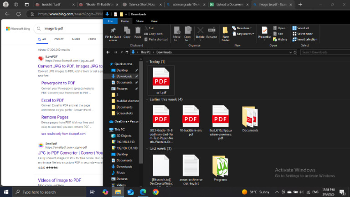Switch to the View ribbon tab

pyautogui.click(x=154, y=21)
